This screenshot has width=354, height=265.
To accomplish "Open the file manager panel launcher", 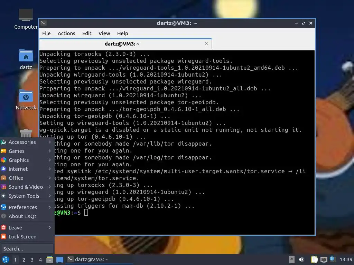I will pos(50,259).
